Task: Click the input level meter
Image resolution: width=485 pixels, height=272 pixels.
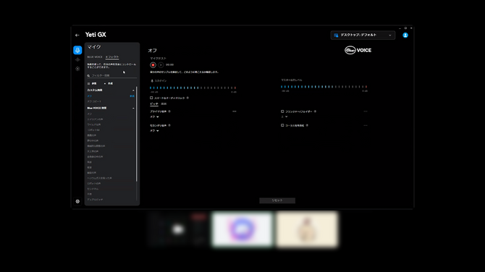Action: (193, 88)
